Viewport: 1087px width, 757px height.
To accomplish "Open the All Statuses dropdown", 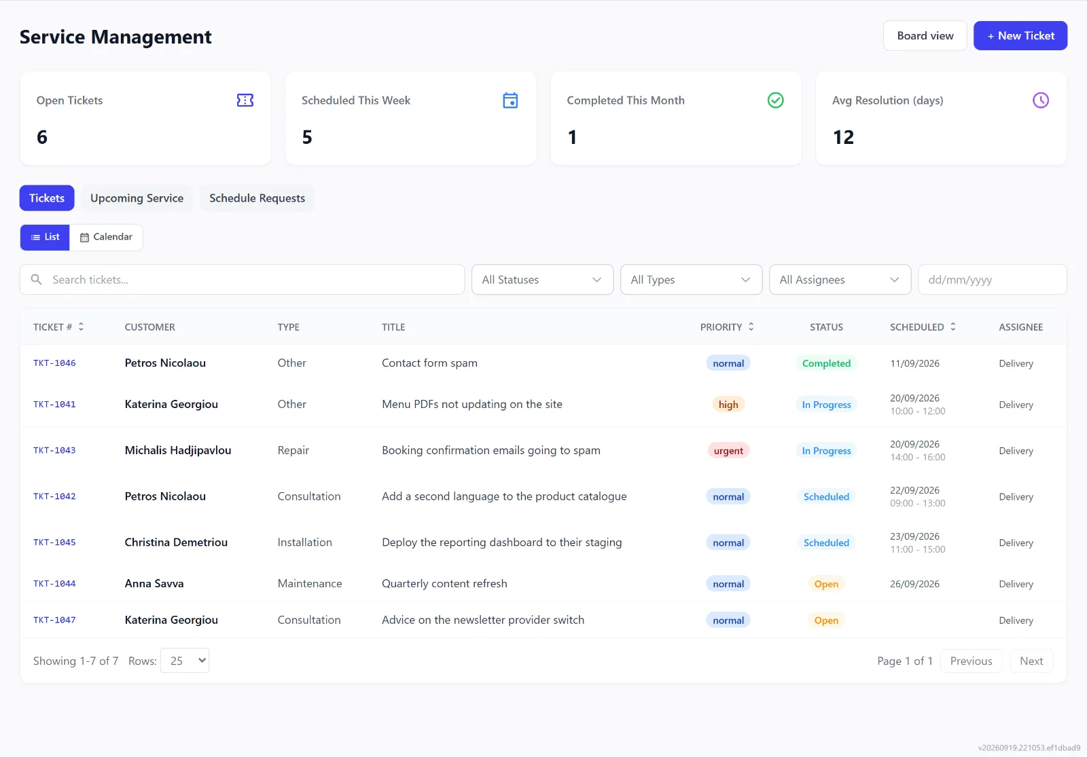I will [542, 280].
